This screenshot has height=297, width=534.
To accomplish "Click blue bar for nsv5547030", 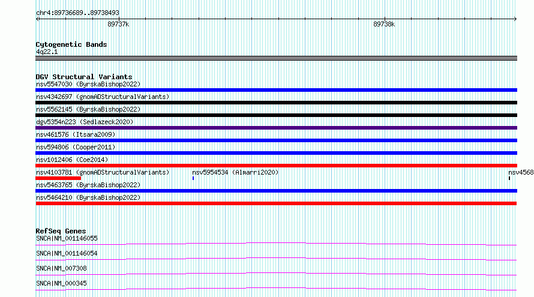I will [276, 90].
